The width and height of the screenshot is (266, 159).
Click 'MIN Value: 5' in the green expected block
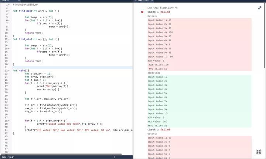click(x=156, y=118)
